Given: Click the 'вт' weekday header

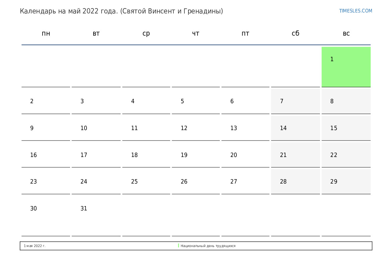Looking at the screenshot, I should click(96, 33).
